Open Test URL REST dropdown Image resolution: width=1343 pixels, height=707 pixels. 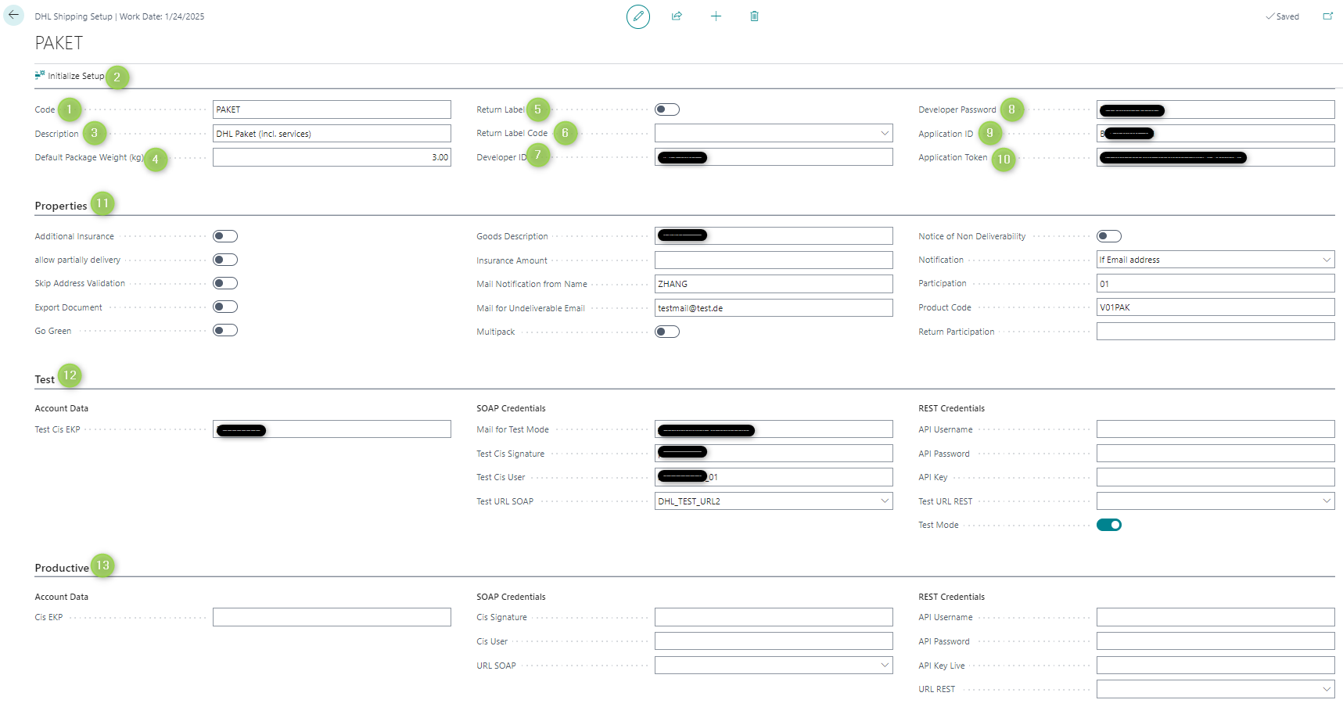(1327, 501)
